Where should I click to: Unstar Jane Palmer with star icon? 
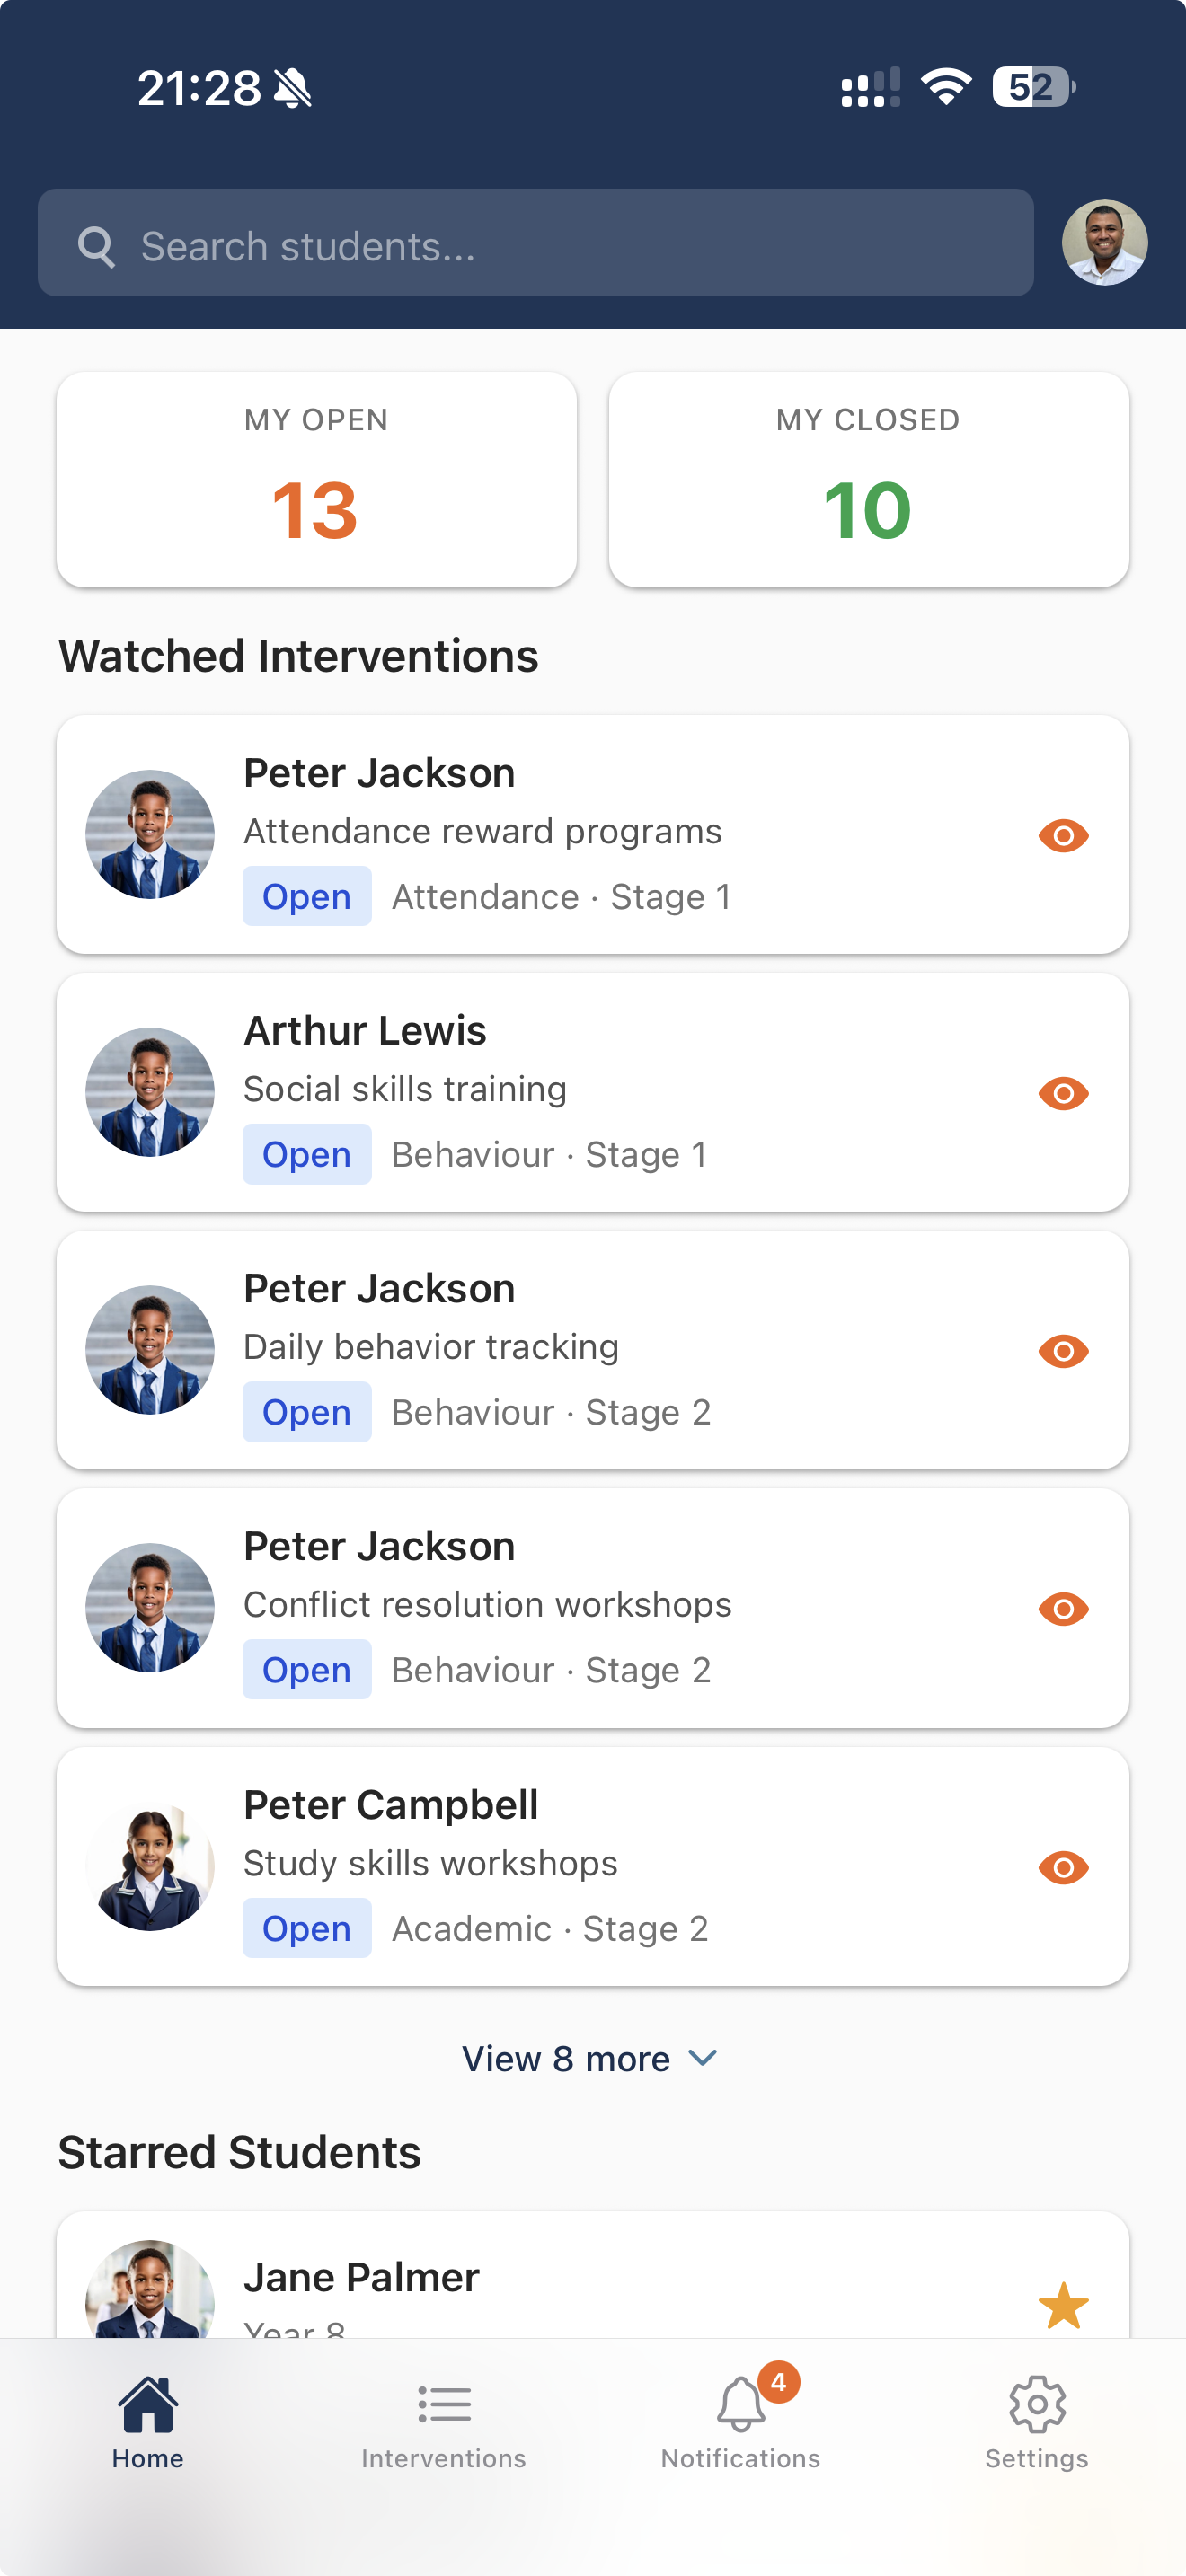point(1063,2305)
